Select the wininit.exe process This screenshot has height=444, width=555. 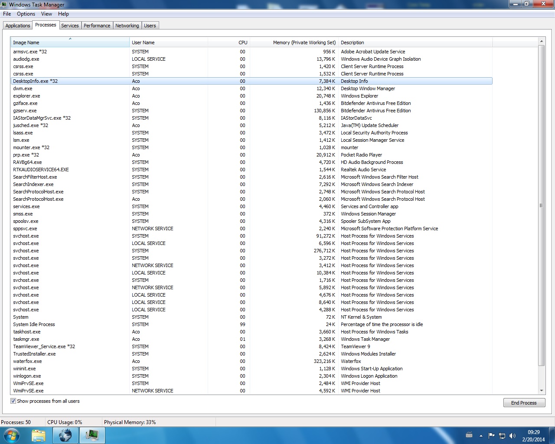pos(251,369)
